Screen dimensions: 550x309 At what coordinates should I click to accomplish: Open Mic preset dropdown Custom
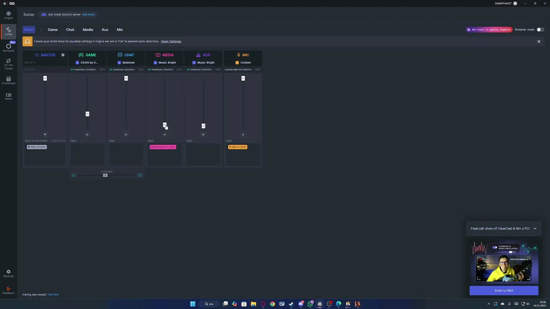[x=243, y=63]
